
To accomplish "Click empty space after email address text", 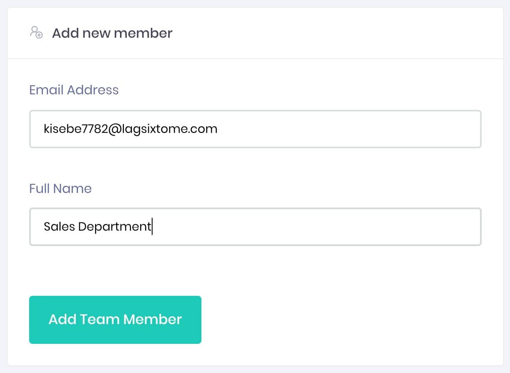I will 348,129.
